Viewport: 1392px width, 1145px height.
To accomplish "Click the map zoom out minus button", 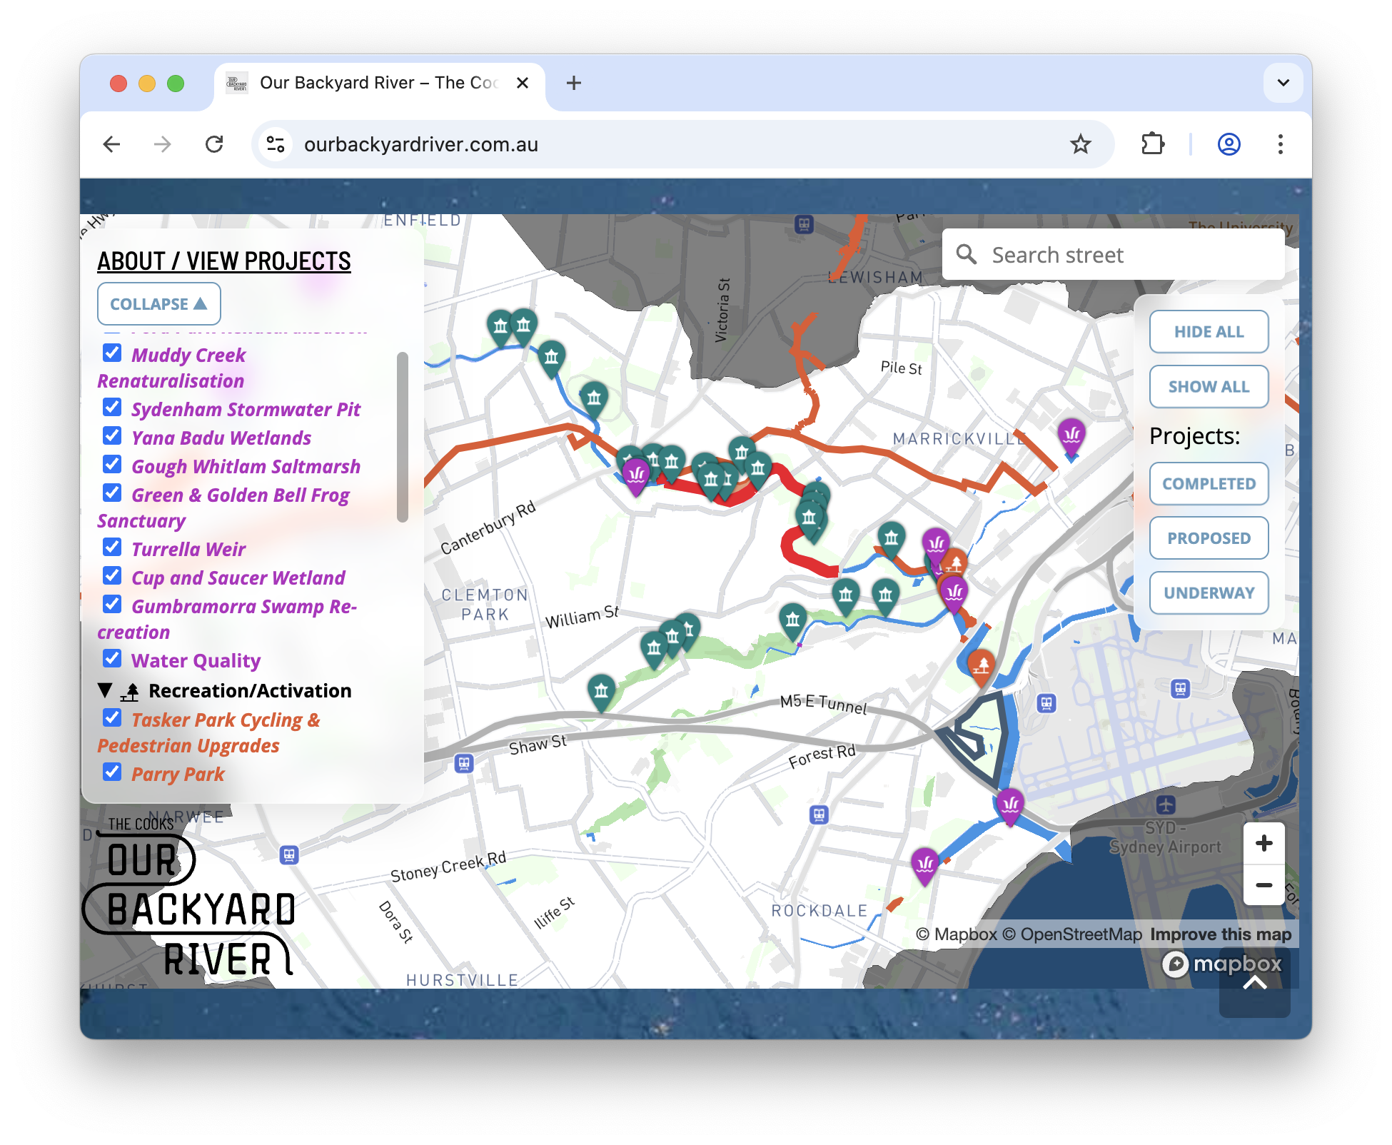I will [x=1264, y=885].
